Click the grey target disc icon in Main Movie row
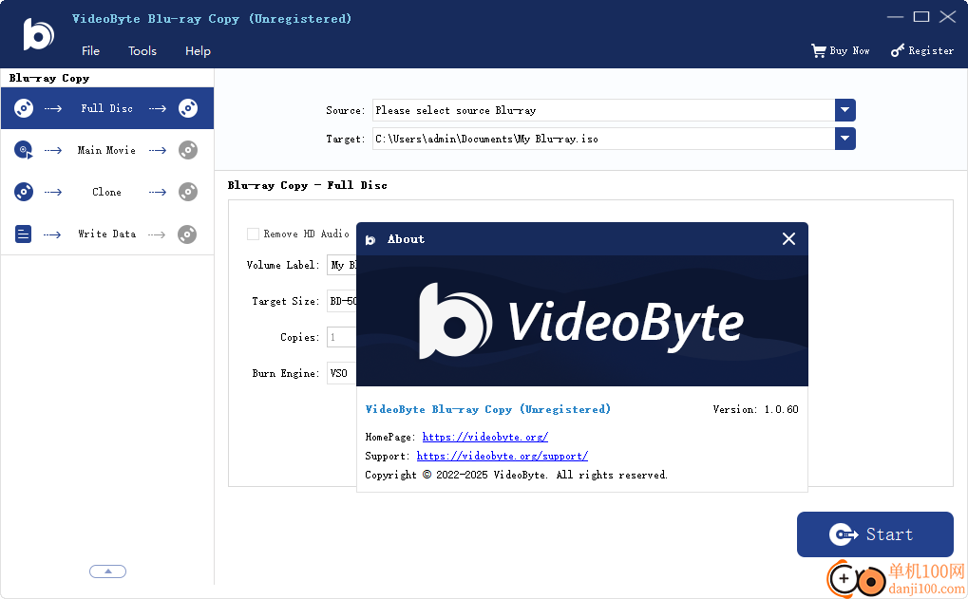The image size is (968, 599). [188, 150]
